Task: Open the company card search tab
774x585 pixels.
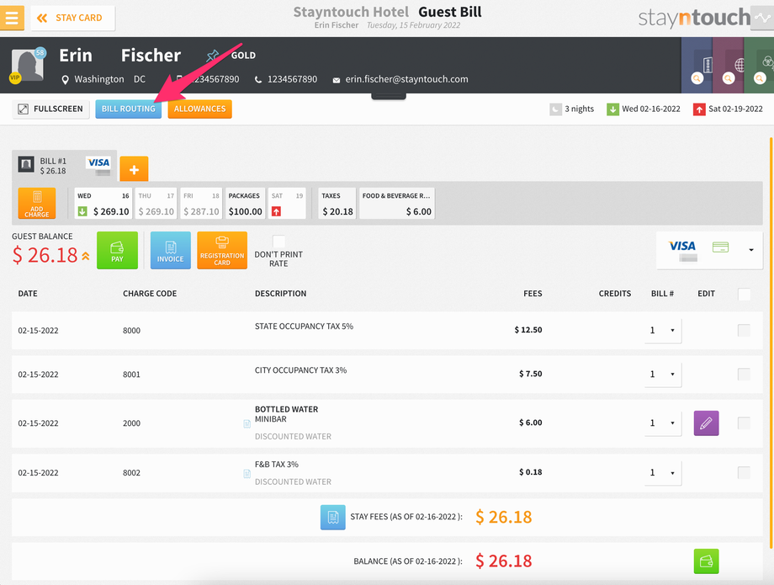Action: 697,65
